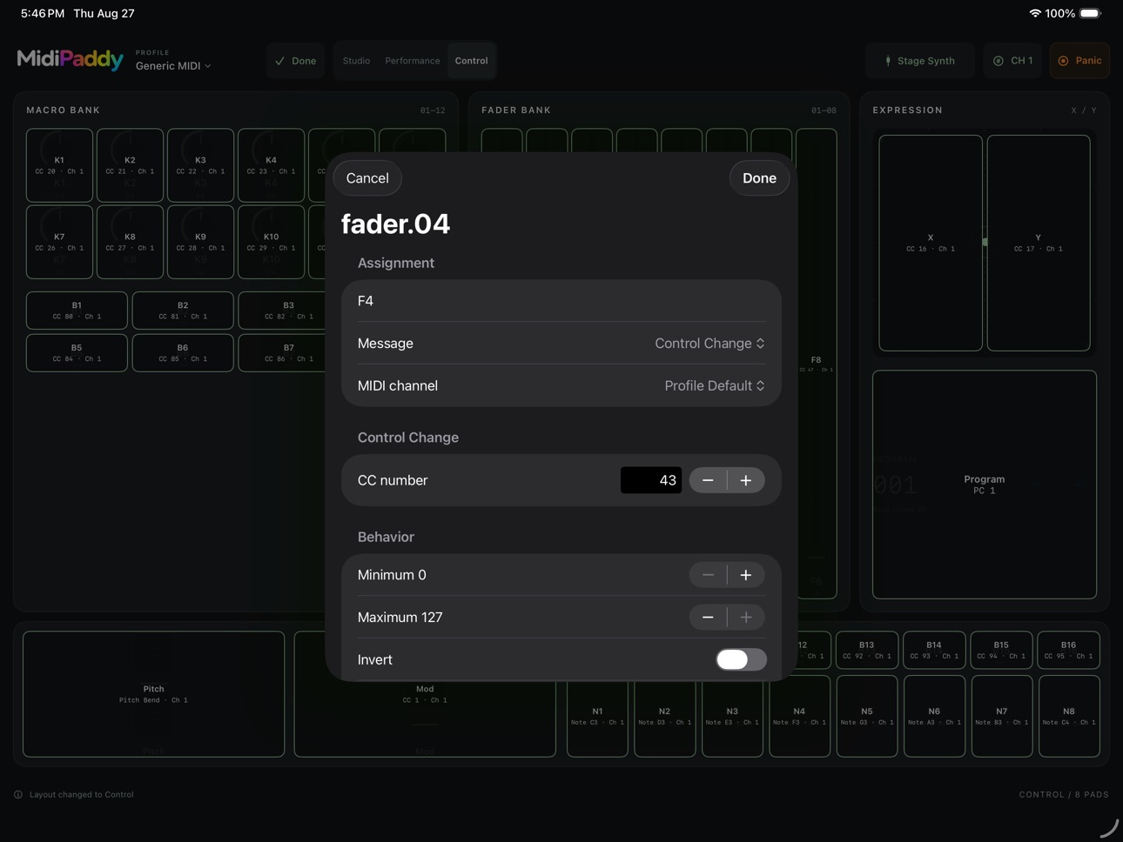
Task: Toggle the Invert switch
Action: tap(741, 659)
